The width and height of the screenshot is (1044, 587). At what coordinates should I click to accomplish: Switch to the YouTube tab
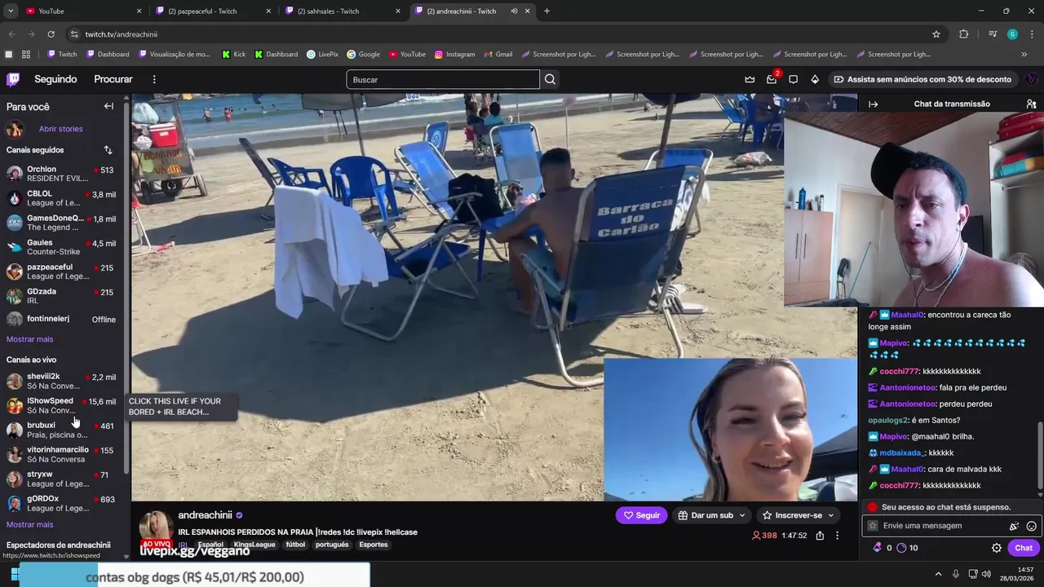[82, 11]
